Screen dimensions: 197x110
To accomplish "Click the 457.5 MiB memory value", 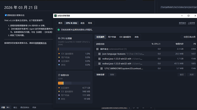I will coord(179,64).
